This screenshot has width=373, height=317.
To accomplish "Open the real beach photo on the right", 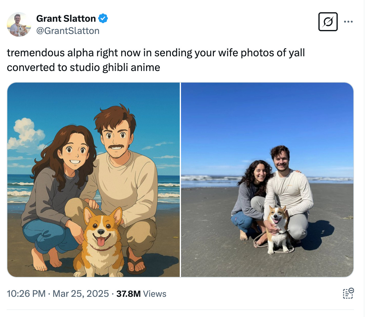I will click(267, 180).
